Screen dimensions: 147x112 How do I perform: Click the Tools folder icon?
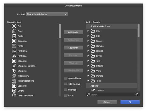(93, 81)
